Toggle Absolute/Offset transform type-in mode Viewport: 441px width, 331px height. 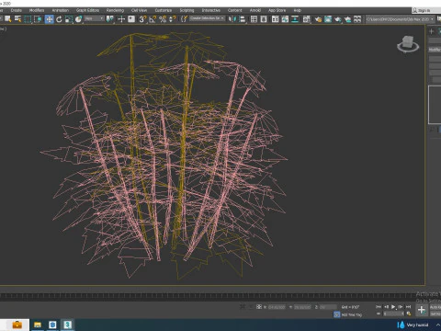coord(259,307)
